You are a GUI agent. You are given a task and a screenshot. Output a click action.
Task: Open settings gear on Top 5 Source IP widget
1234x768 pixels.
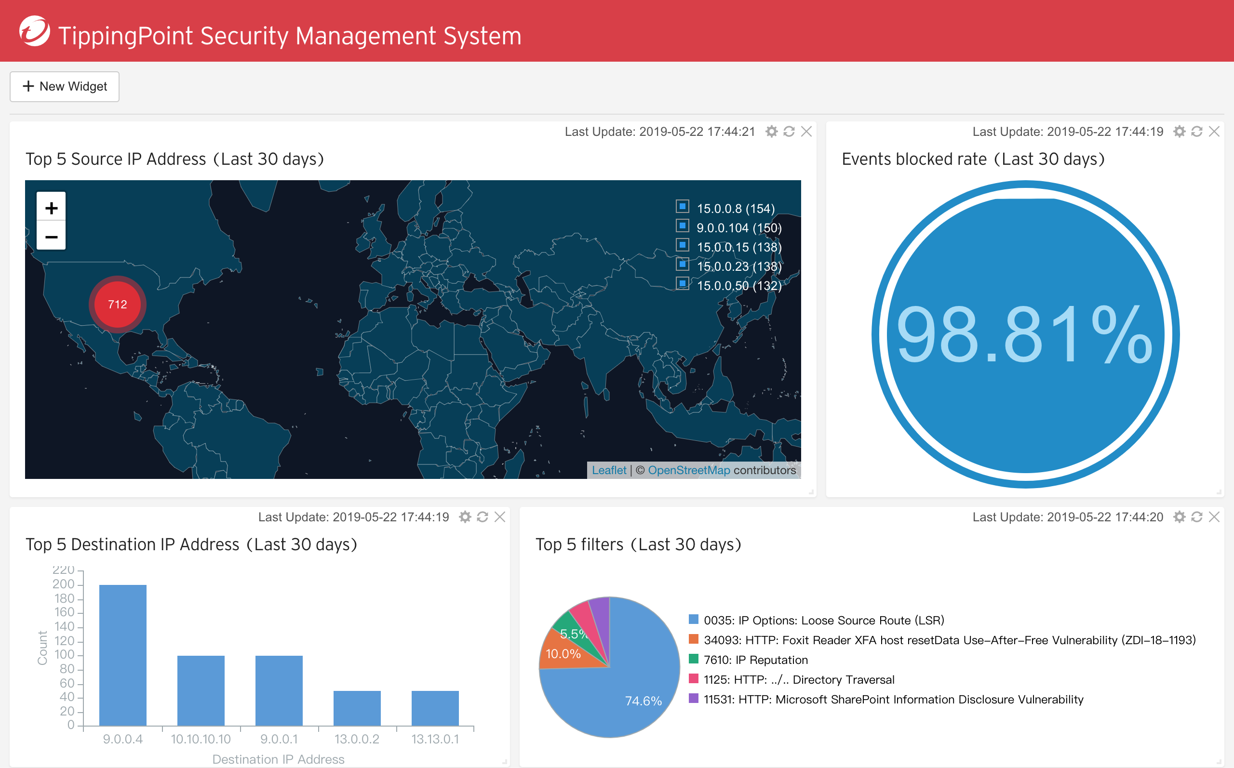tap(771, 131)
